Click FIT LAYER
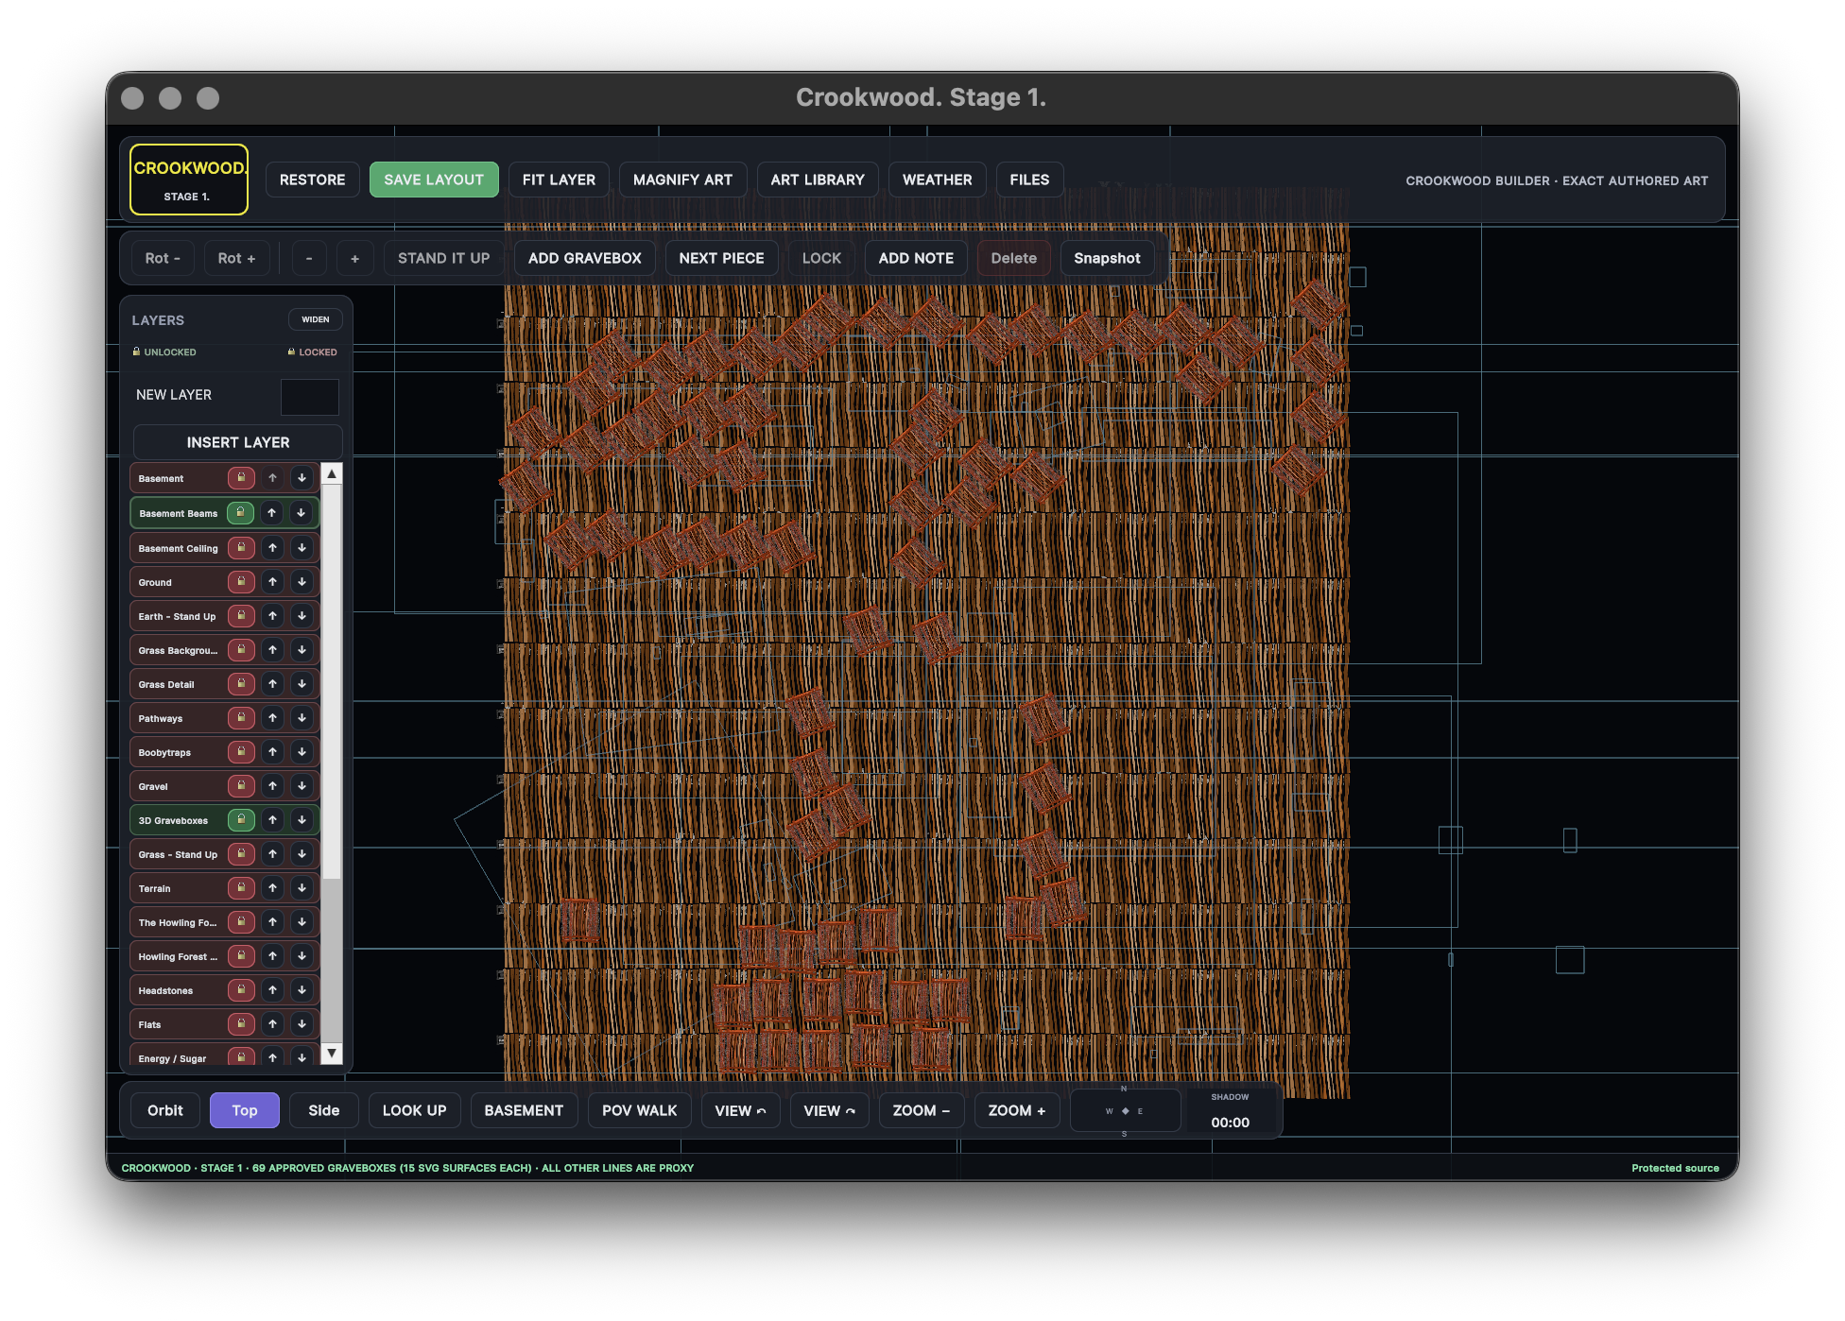This screenshot has height=1321, width=1845. tap(560, 180)
